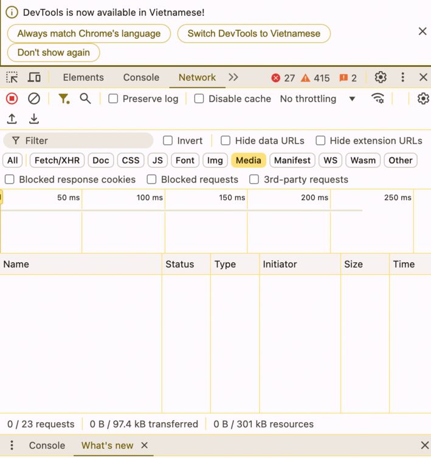Toggle the device toolbar icon
The width and height of the screenshot is (431, 458).
(x=34, y=77)
